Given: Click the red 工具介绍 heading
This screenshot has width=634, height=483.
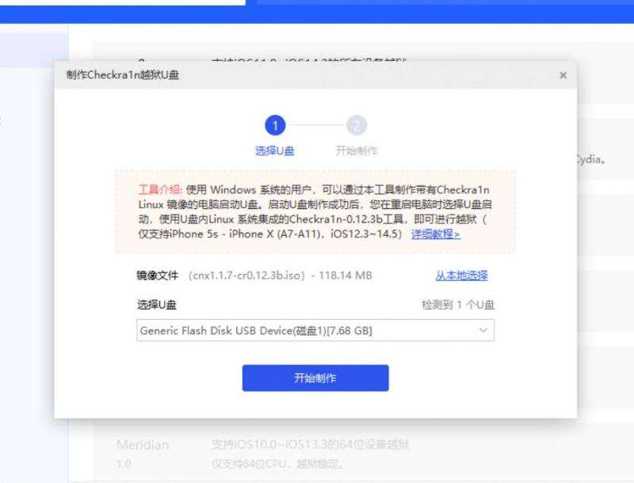Looking at the screenshot, I should [x=160, y=190].
